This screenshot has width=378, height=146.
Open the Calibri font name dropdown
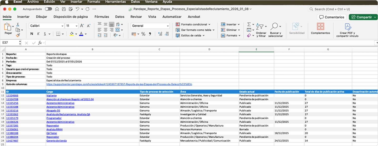pos(62,26)
